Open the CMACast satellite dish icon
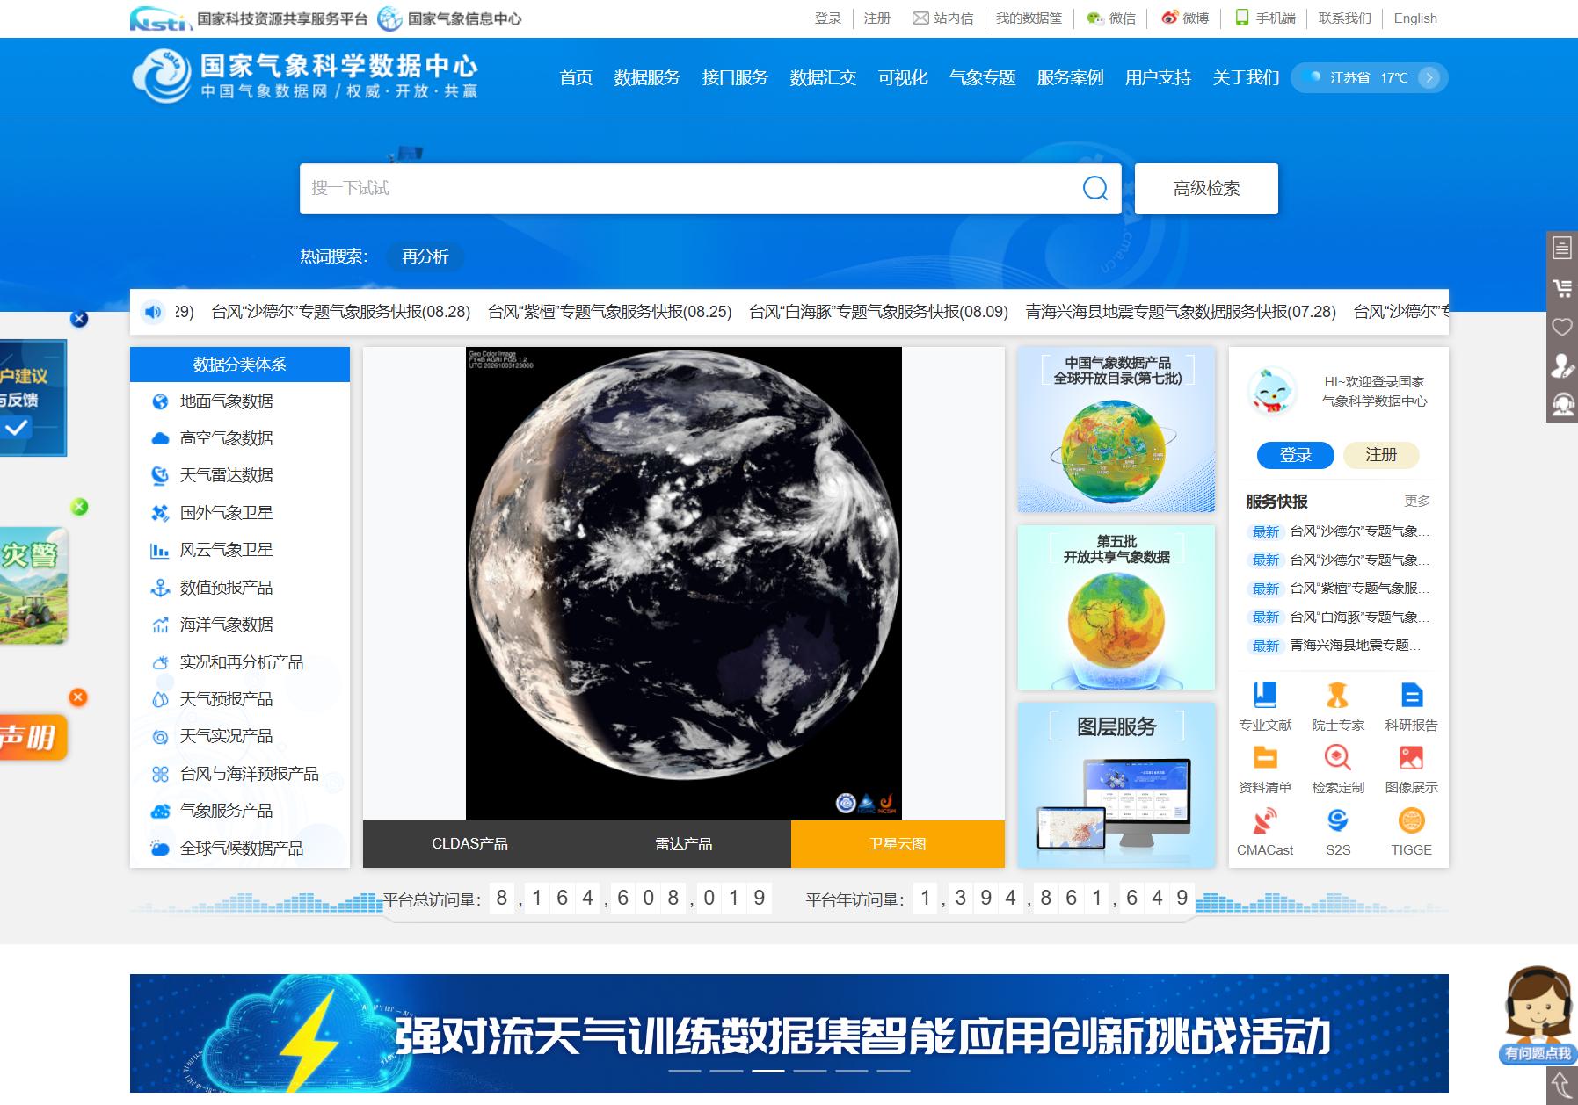This screenshot has width=1578, height=1105. click(1264, 820)
